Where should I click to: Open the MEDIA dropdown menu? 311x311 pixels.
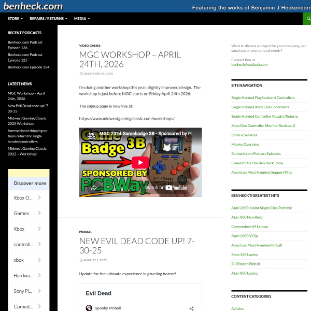82,19
